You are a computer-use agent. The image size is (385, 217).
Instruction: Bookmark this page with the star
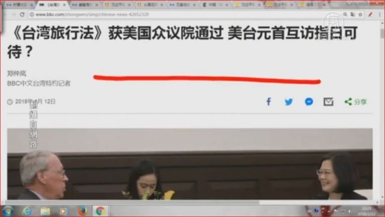[360, 15]
